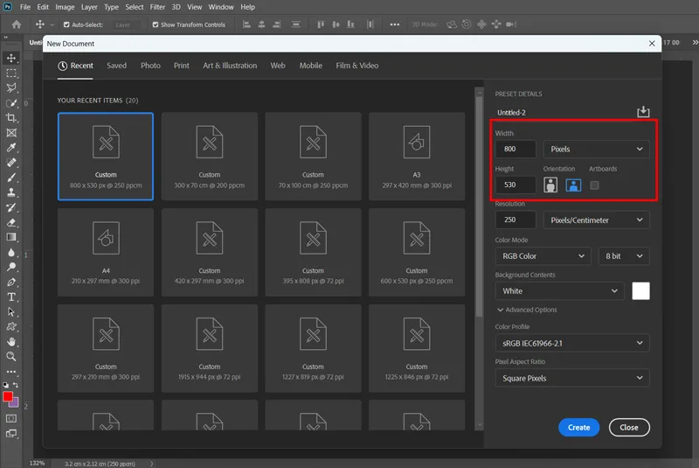699x468 pixels.
Task: Switch to the Film & Video tab
Action: pos(356,66)
